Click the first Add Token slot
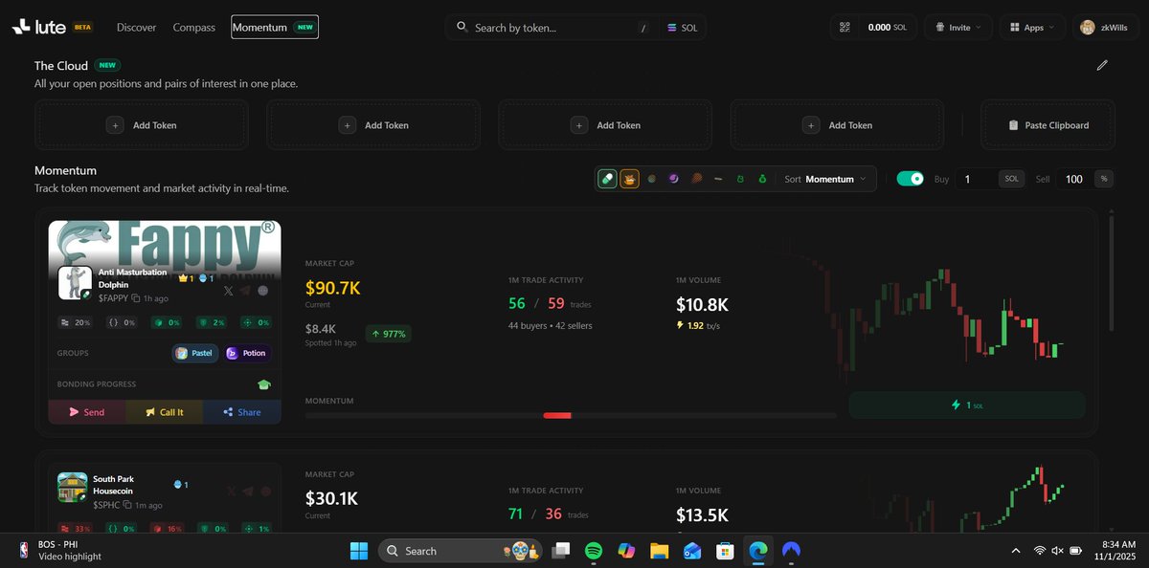The width and height of the screenshot is (1149, 568). point(142,125)
